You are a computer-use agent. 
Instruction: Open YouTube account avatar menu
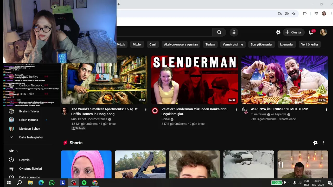click(x=323, y=32)
